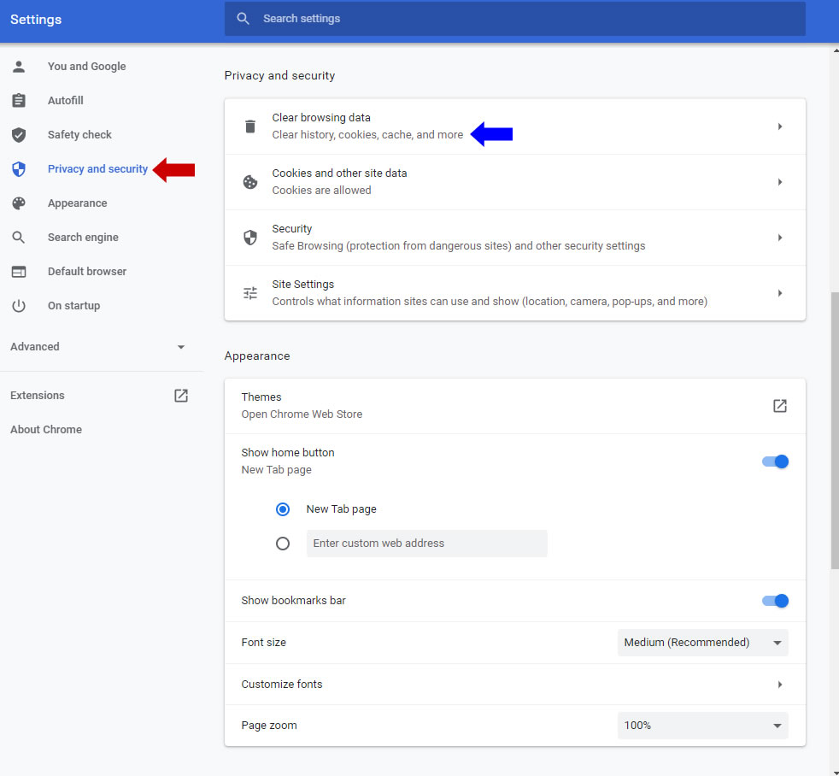839x776 pixels.
Task: Click the trash icon for Clear browsing data
Action: point(250,126)
